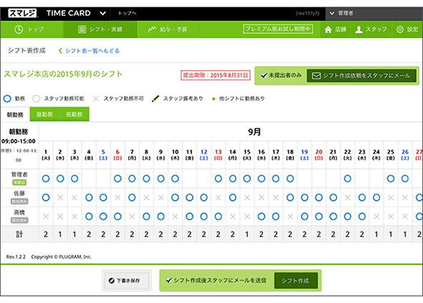
Task: Click 下書き保存 draft save button
Action: (127, 281)
